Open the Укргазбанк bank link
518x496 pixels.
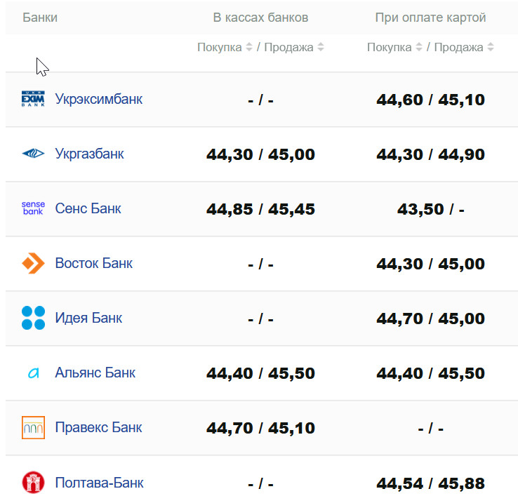[89, 154]
